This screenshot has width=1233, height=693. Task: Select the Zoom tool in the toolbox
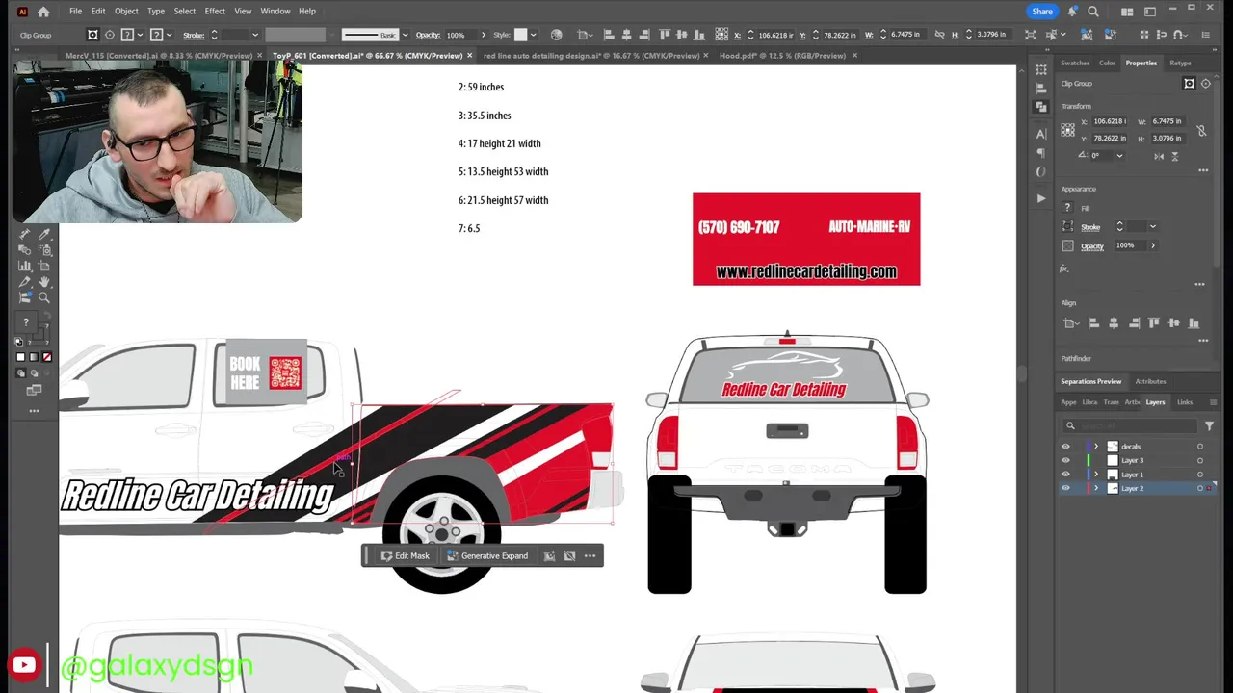44,298
